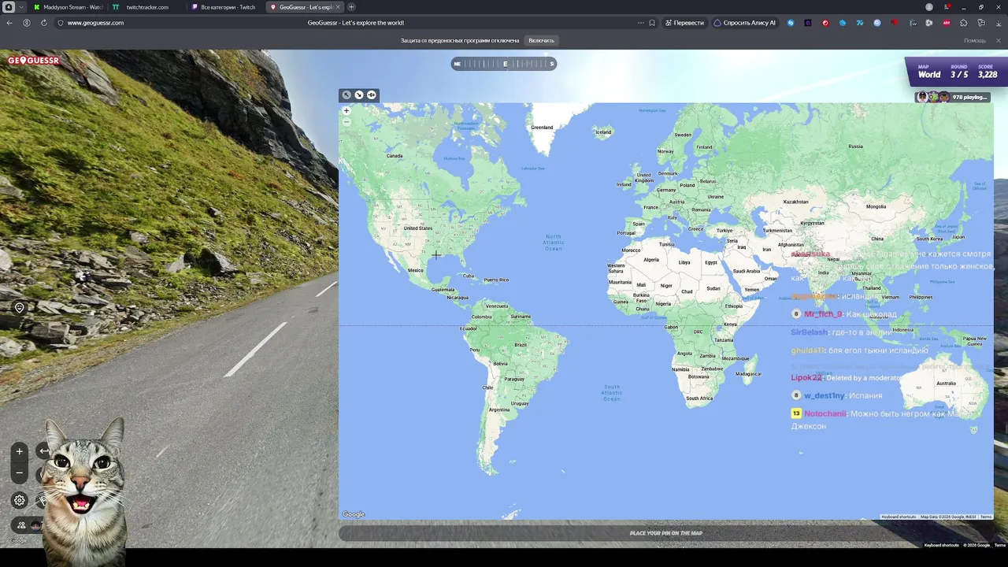Bookmark this page
Image resolution: width=1008 pixels, height=567 pixels.
point(652,23)
